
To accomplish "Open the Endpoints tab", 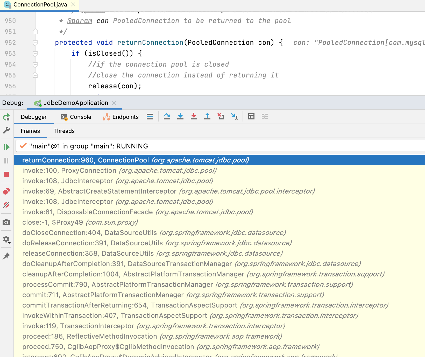I will tap(121, 117).
